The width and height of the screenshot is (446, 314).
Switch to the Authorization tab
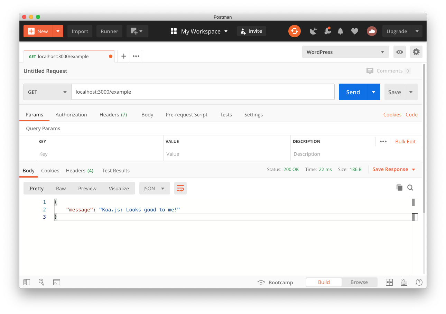tap(71, 114)
